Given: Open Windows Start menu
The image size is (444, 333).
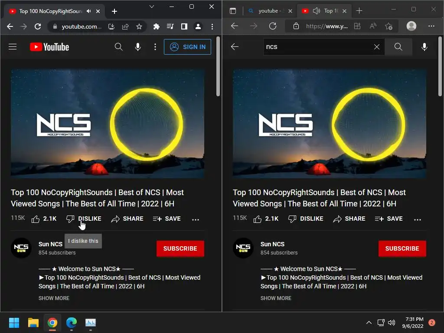Looking at the screenshot, I should tap(14, 323).
